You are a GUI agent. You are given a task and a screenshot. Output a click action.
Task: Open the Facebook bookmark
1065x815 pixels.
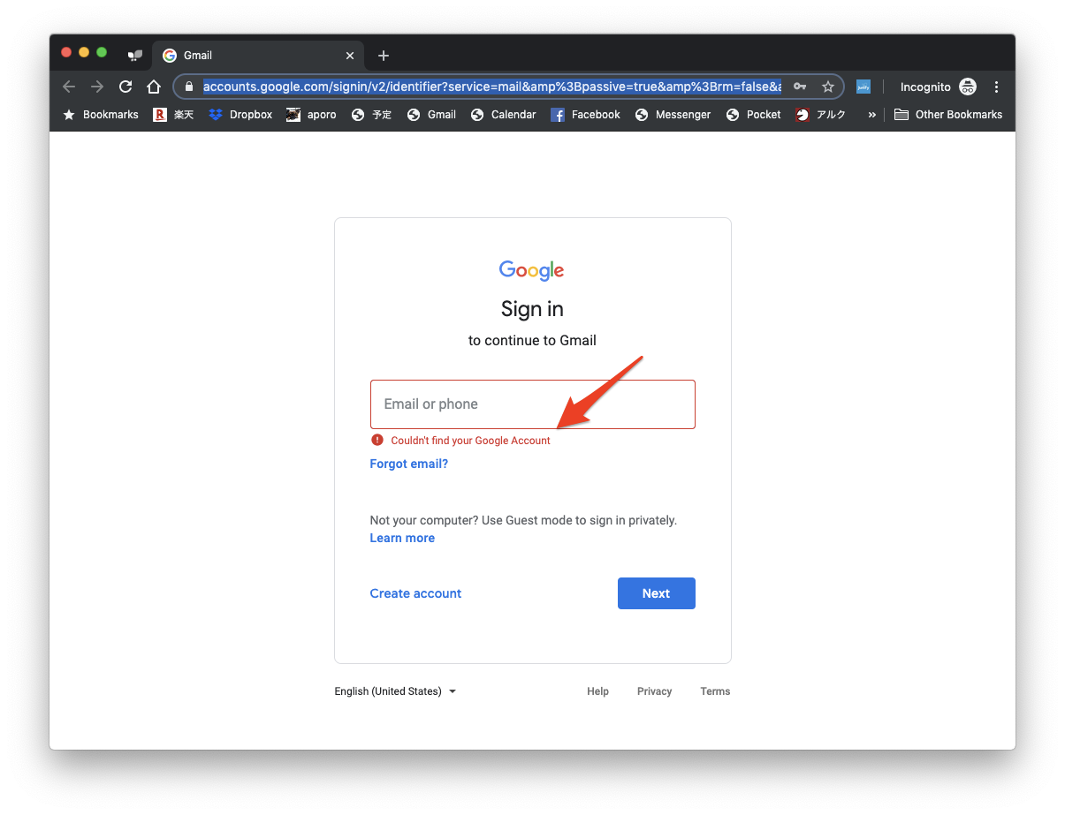coord(585,115)
